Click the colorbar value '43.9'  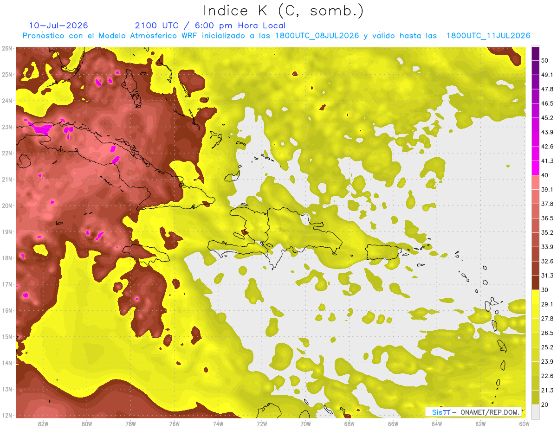pyautogui.click(x=547, y=132)
